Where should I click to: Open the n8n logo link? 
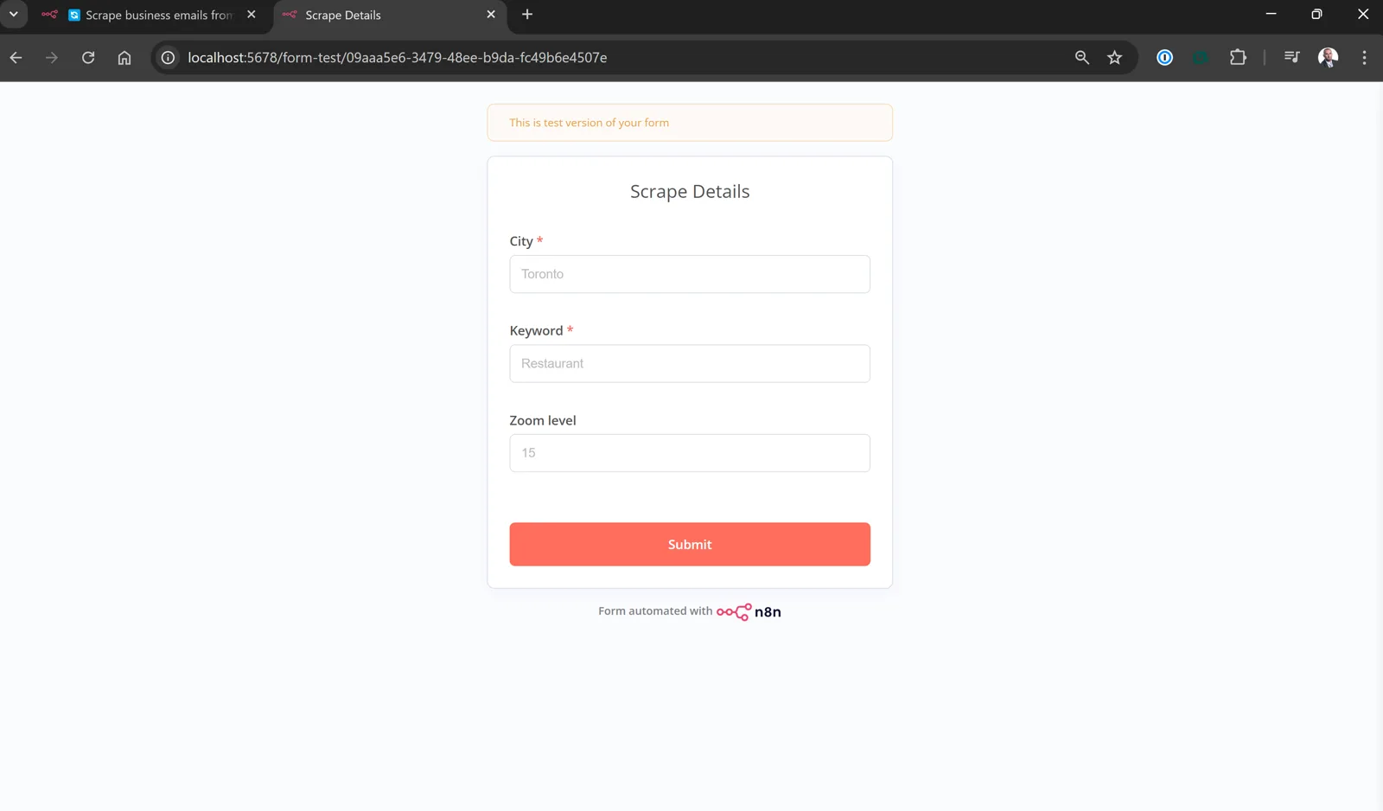coord(749,612)
